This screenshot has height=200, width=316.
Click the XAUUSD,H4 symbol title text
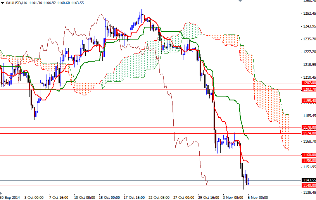pos(16,3)
